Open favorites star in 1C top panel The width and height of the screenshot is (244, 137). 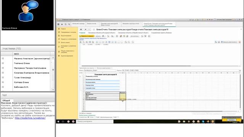(x=62, y=24)
